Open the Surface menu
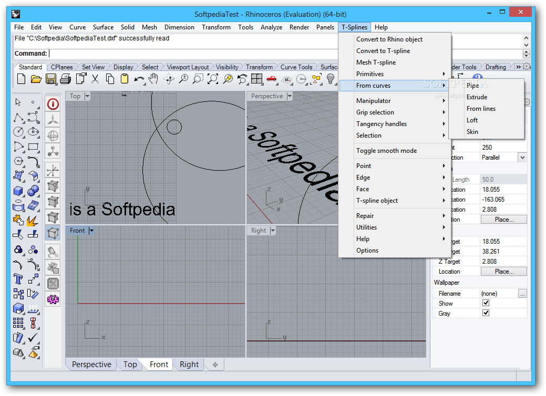Screen dimensions: 546x396 [103, 27]
